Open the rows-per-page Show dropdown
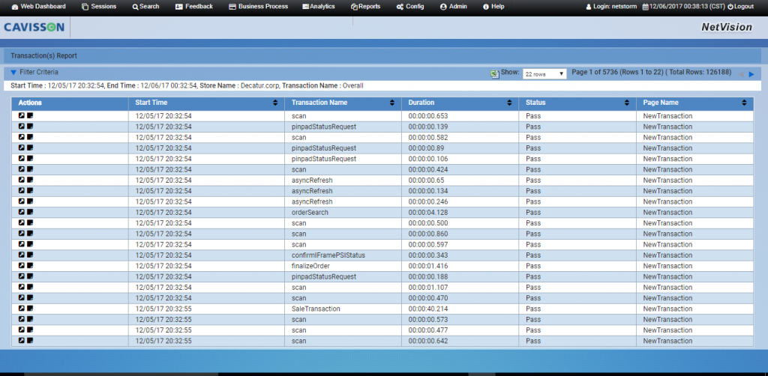 tap(544, 74)
